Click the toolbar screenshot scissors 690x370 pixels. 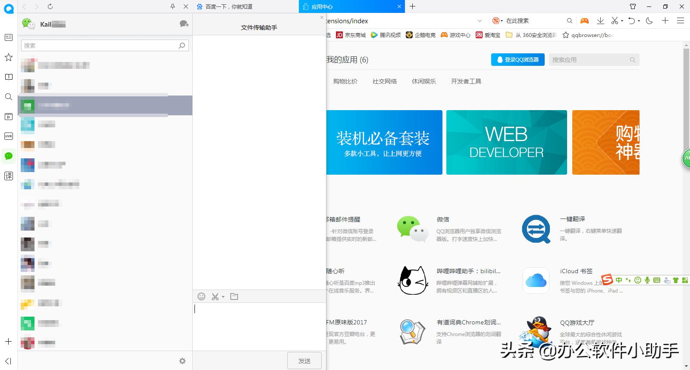click(x=615, y=21)
